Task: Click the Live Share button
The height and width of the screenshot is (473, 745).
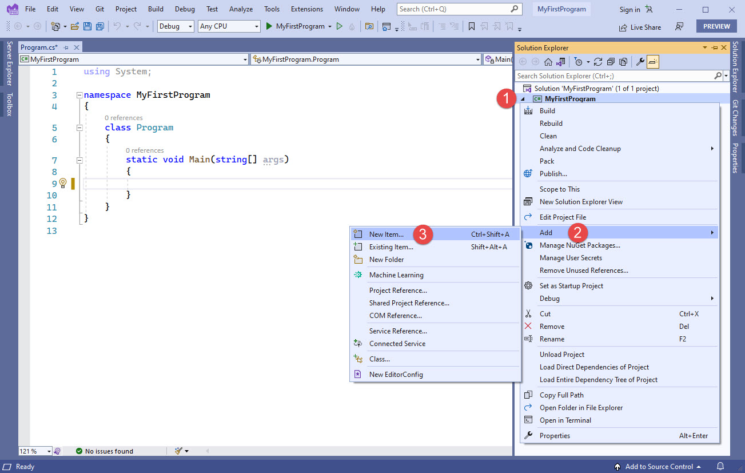Action: point(639,27)
